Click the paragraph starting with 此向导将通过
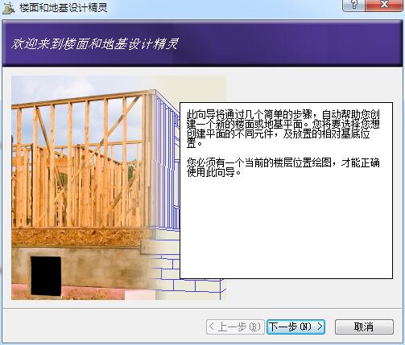 pyautogui.click(x=283, y=129)
